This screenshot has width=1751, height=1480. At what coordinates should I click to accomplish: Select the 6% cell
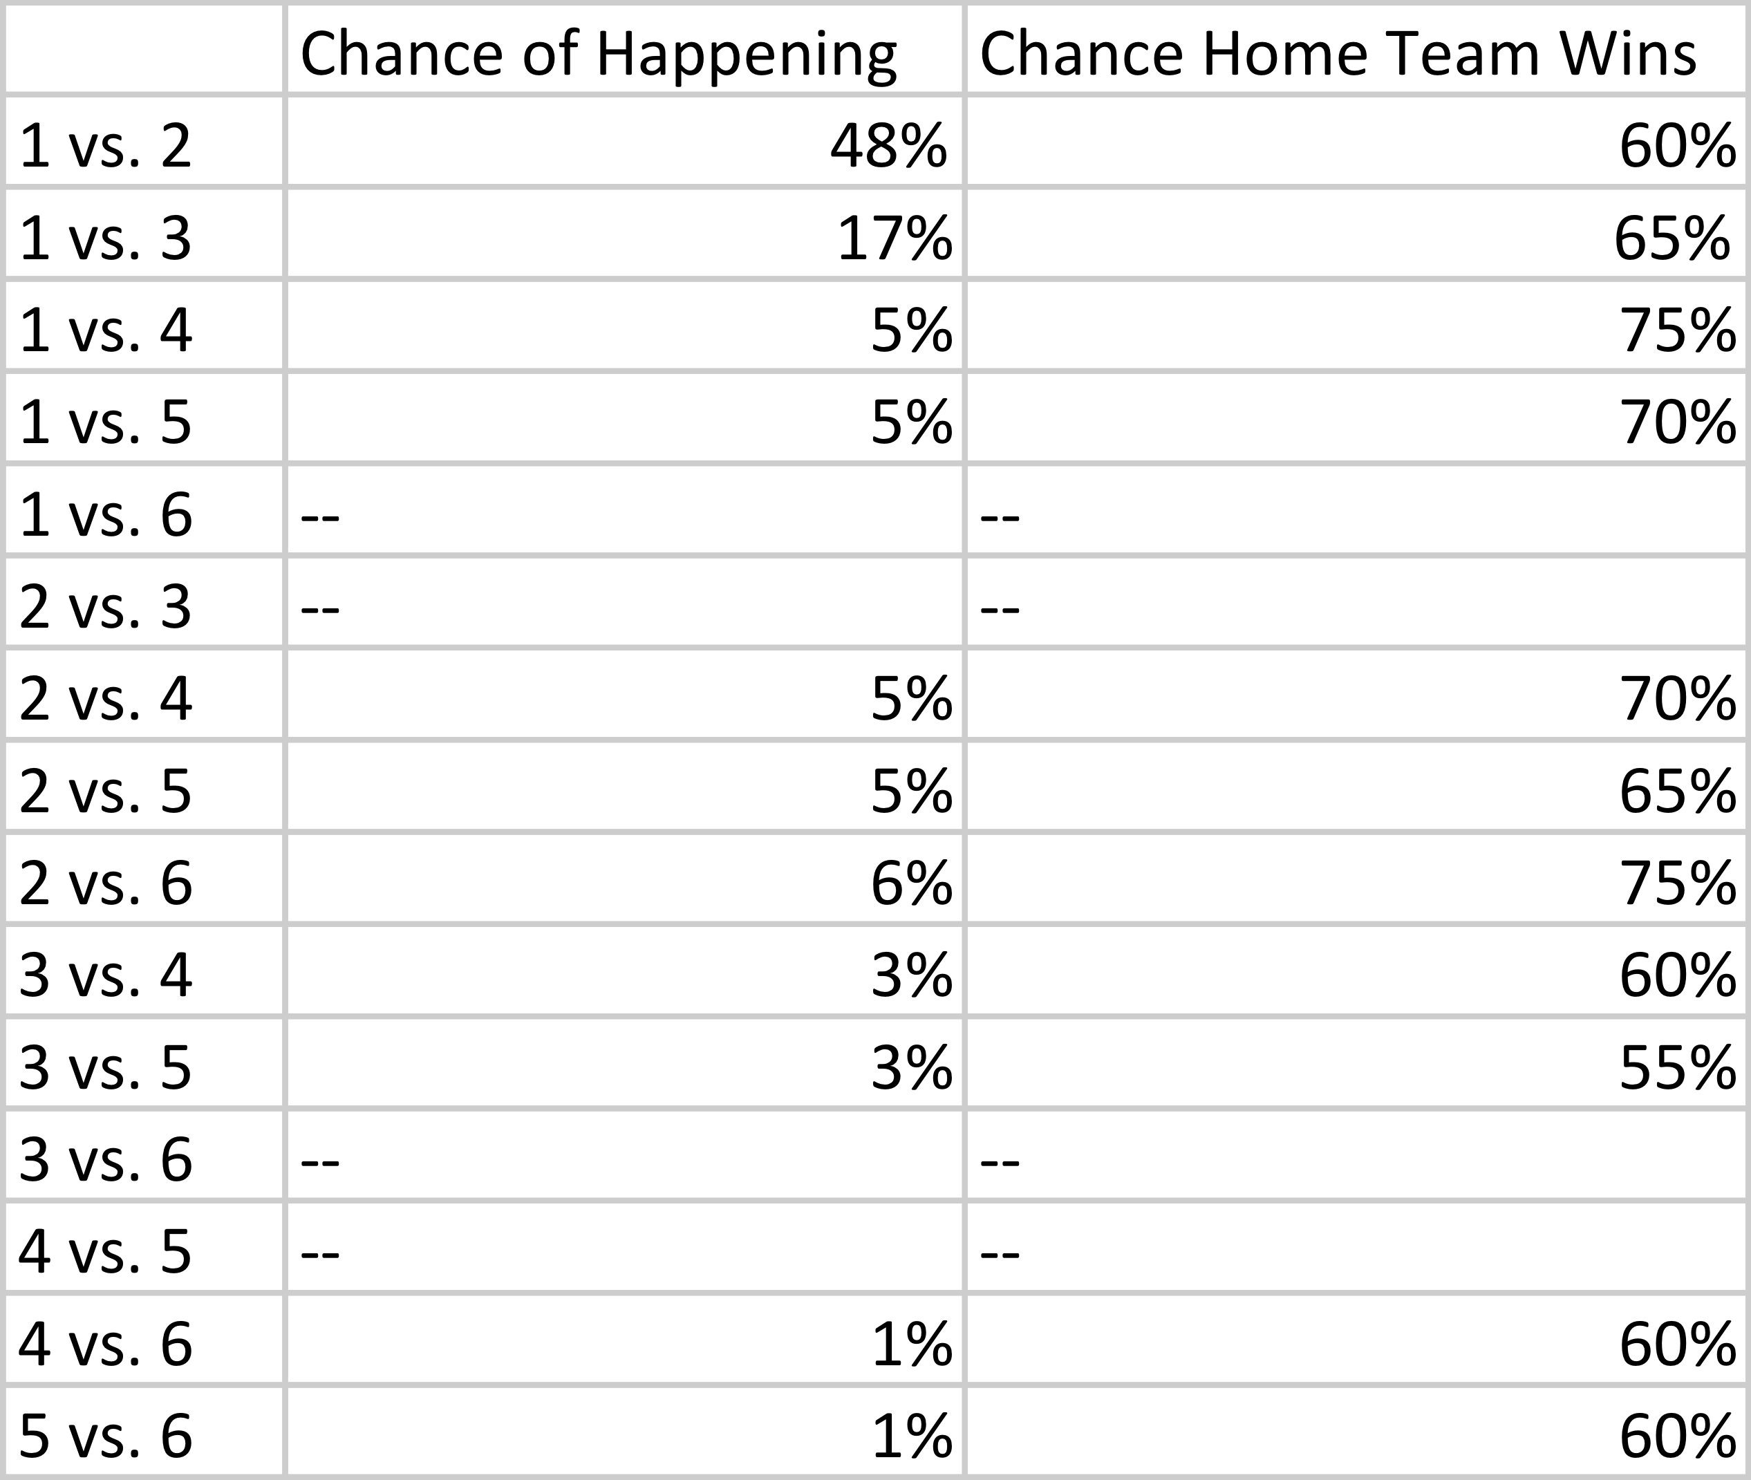pyautogui.click(x=911, y=883)
